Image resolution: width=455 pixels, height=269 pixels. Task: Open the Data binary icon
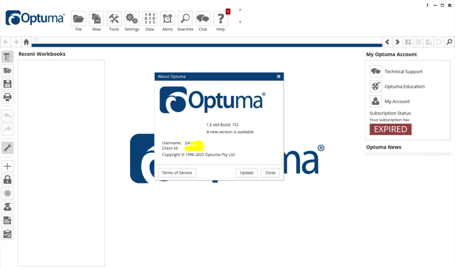tap(150, 19)
